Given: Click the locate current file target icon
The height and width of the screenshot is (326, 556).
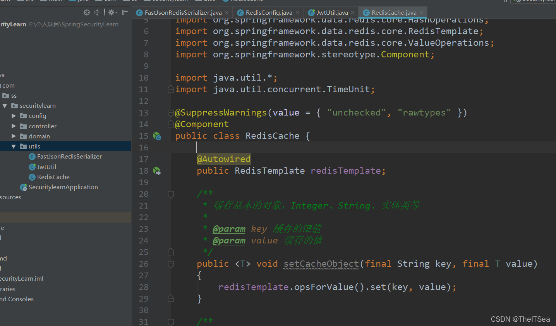Looking at the screenshot, I should pos(87,12).
